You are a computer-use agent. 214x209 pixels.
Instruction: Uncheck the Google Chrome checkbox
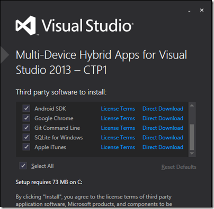(26, 118)
